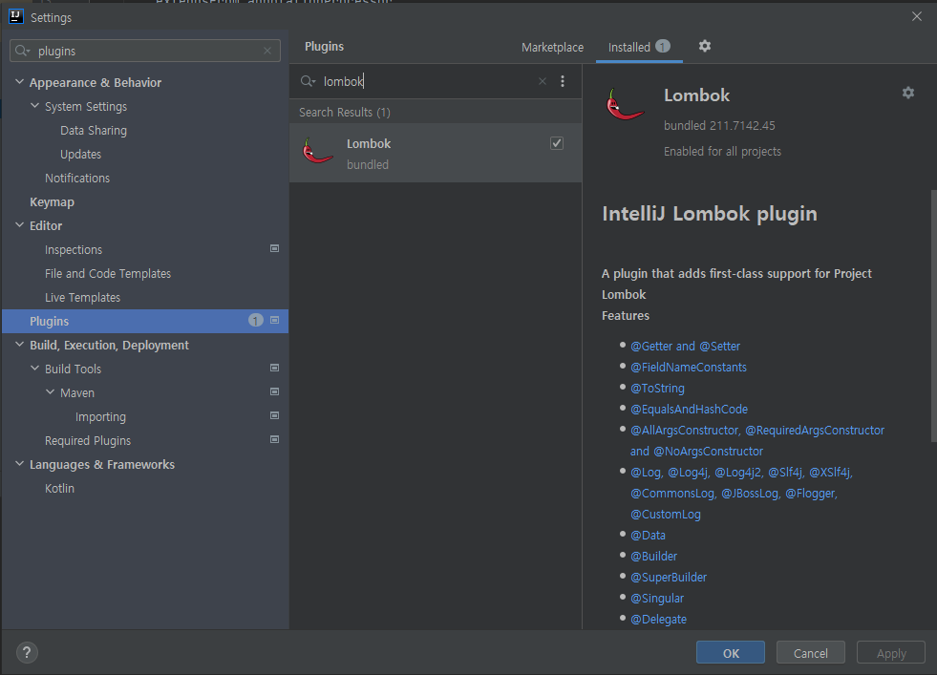Viewport: 937px width, 675px height.
Task: Open Lombok plugin gear options in details
Action: 908,93
